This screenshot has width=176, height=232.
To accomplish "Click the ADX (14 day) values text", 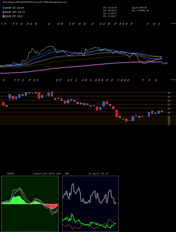I will click(x=98, y=174).
